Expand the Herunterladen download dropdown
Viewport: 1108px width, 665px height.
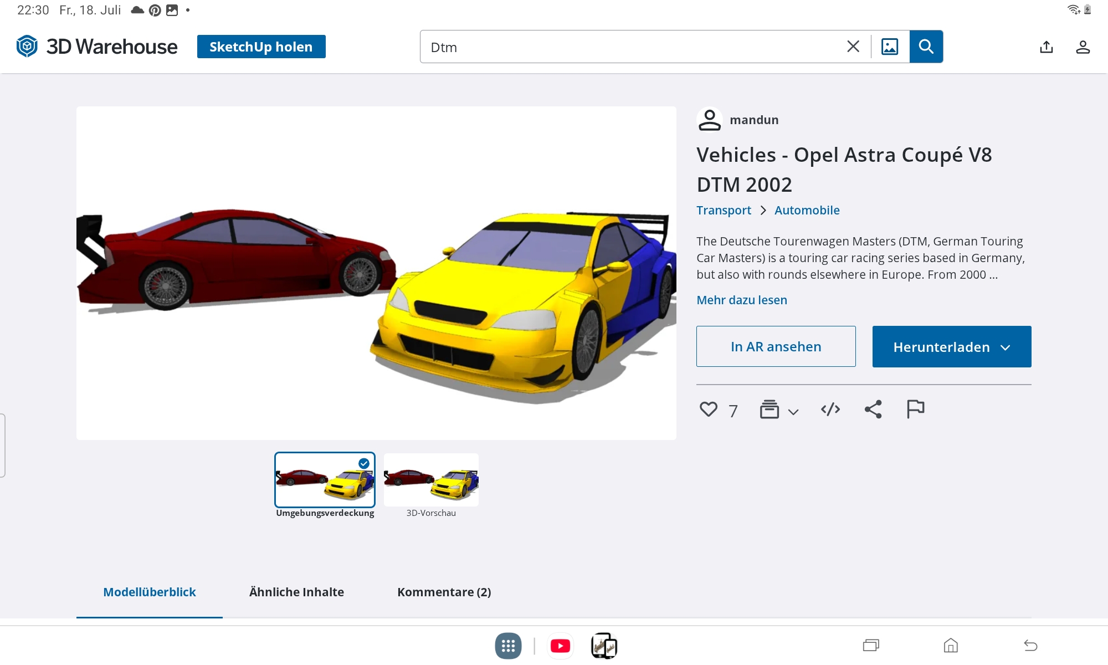951,347
